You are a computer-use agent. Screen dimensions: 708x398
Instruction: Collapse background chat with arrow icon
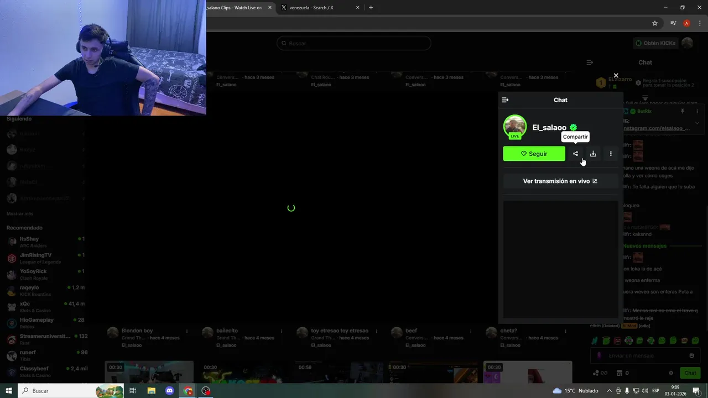(590, 62)
